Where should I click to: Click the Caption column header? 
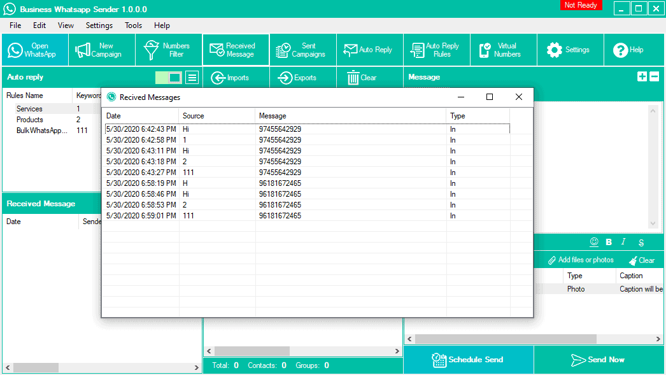[640, 276]
